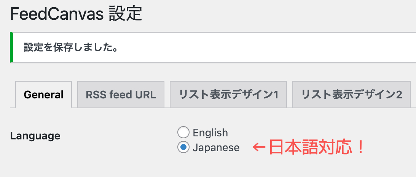Choose the Japanese language radio button
The height and width of the screenshot is (177, 416).
pos(183,147)
